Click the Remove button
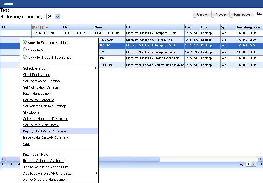The image size is (263, 183). click(x=242, y=14)
